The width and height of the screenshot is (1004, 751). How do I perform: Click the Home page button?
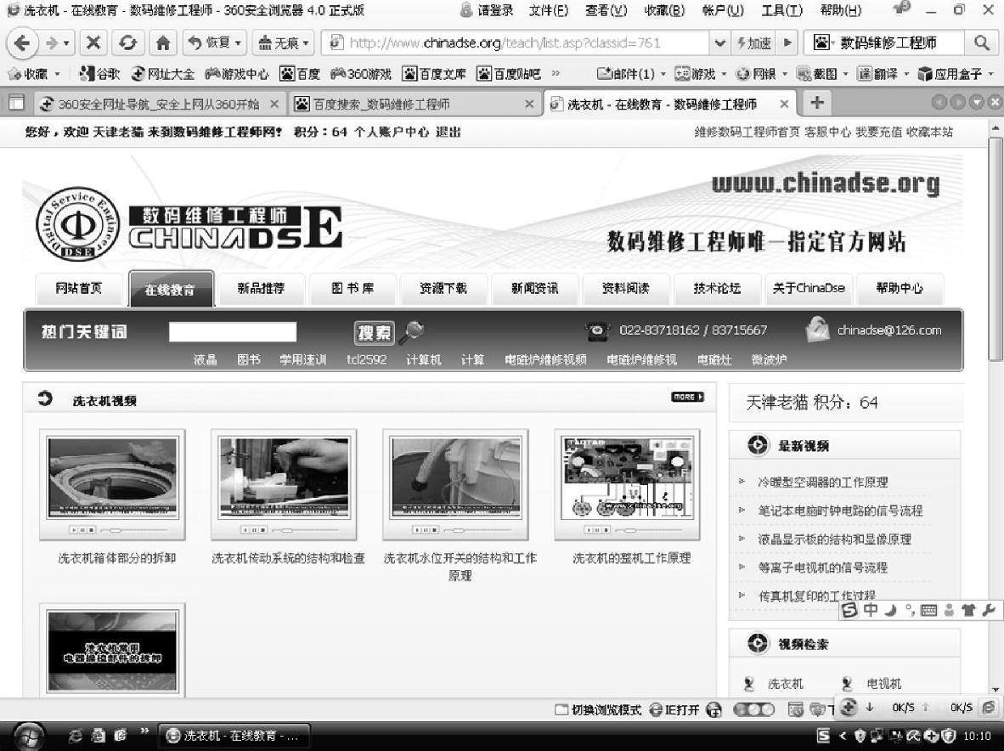pyautogui.click(x=163, y=42)
